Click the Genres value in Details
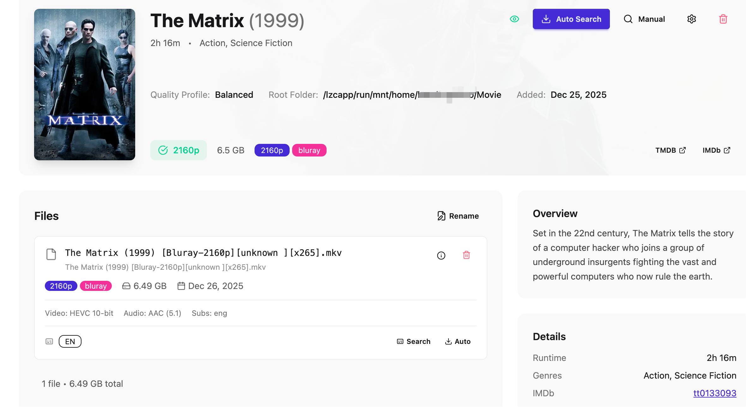This screenshot has height=407, width=746. coord(690,375)
